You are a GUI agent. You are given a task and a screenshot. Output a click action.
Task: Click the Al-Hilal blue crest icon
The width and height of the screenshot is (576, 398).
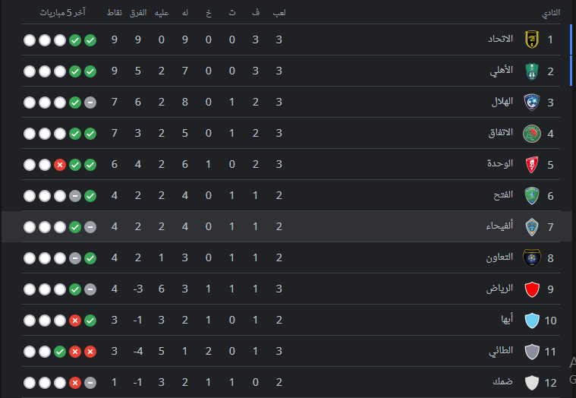531,102
